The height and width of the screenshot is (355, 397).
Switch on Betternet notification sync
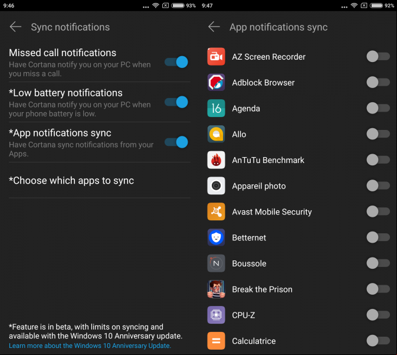coord(378,237)
